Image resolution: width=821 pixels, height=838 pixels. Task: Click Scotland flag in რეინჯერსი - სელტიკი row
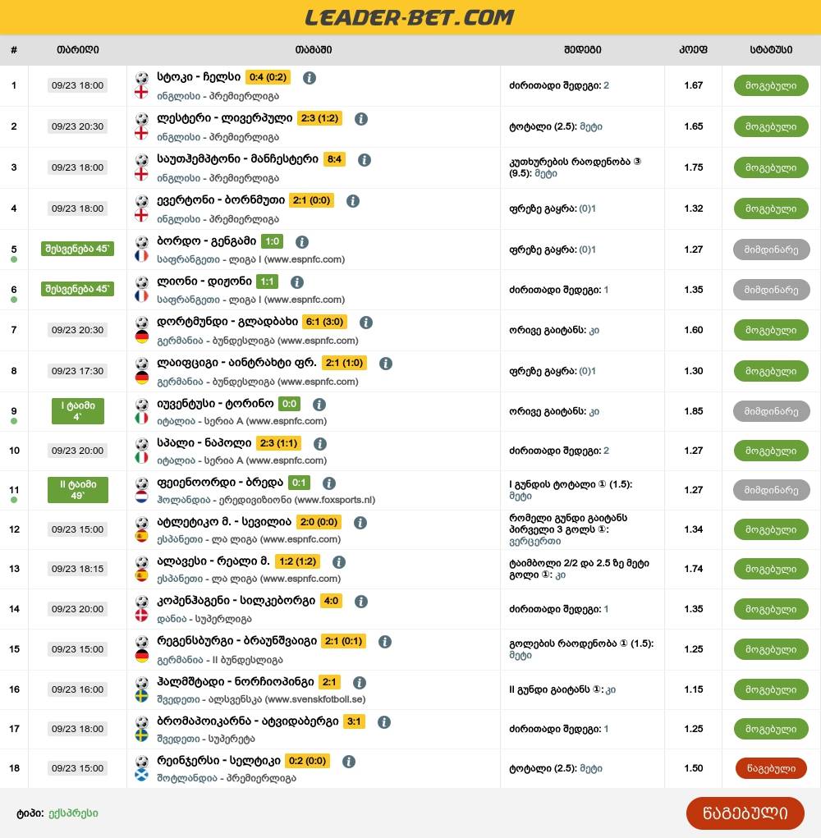[141, 775]
